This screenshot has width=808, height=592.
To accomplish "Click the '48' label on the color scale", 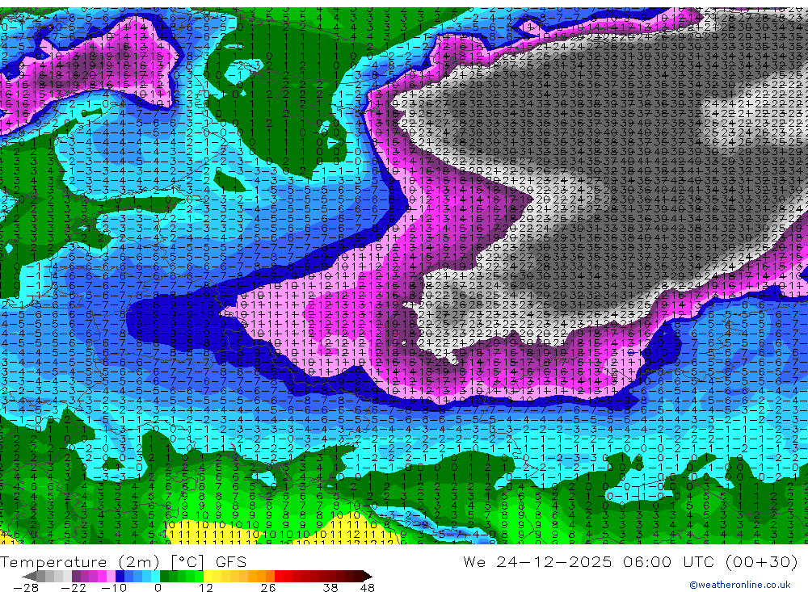I will point(368,587).
